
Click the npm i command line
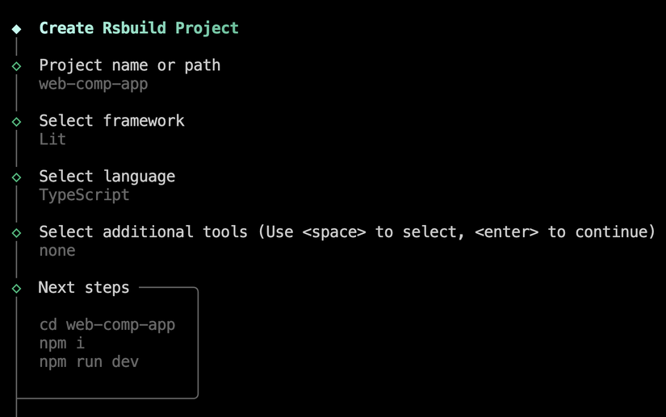[x=62, y=344]
